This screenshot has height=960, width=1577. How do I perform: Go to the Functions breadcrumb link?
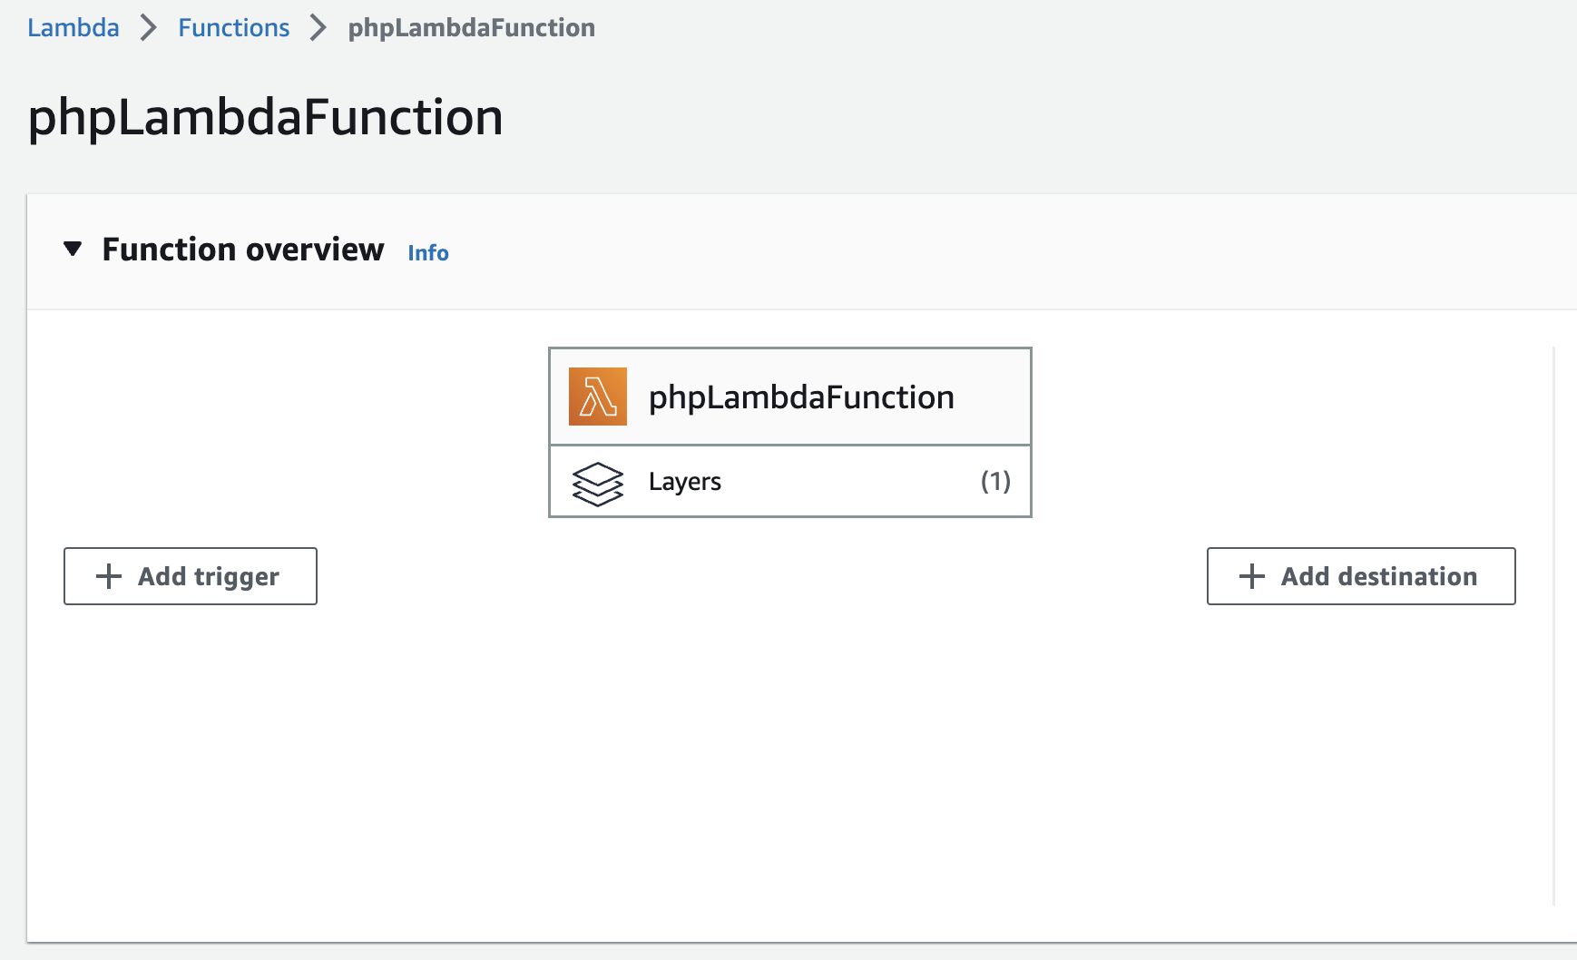(x=233, y=28)
